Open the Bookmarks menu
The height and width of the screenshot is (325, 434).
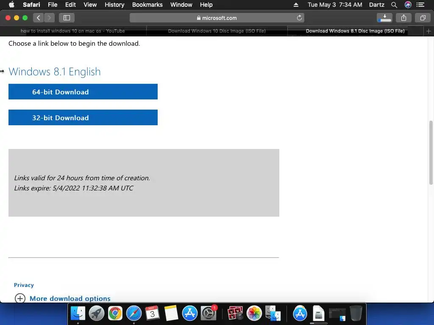tap(147, 5)
